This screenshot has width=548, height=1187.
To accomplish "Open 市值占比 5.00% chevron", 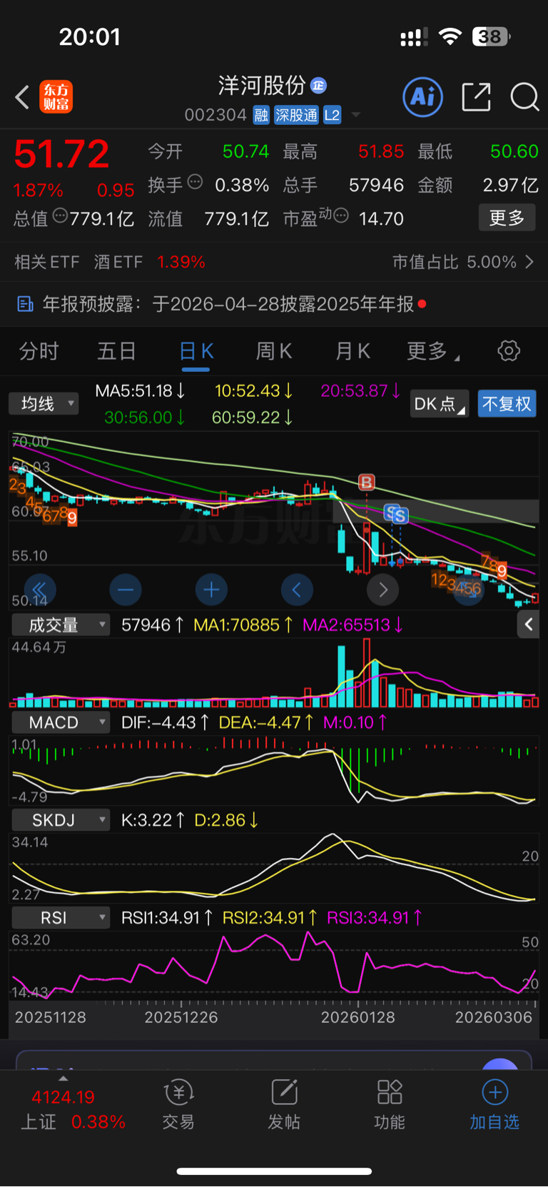I will pos(529,262).
